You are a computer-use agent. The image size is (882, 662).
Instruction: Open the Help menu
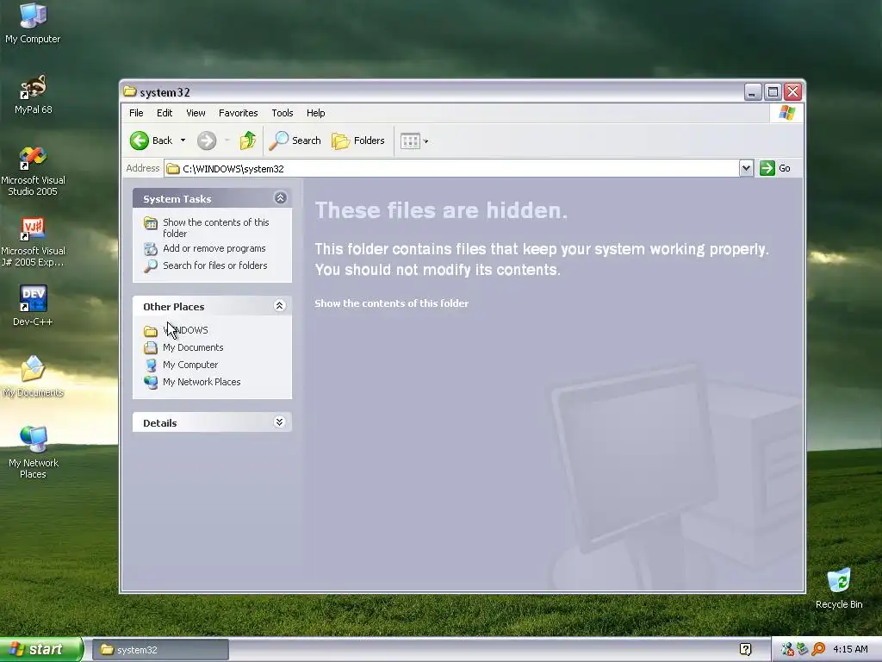tap(315, 113)
